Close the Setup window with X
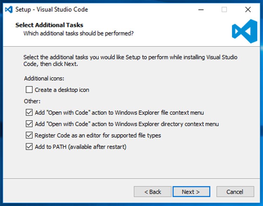The image size is (263, 206). coord(248,9)
